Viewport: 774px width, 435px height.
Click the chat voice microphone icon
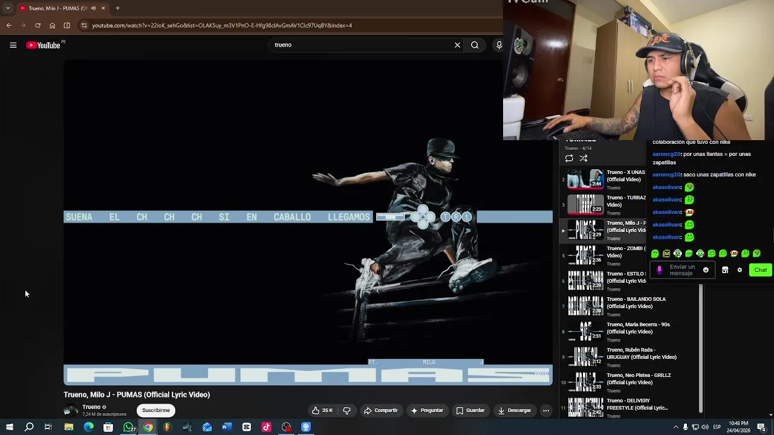coord(659,270)
